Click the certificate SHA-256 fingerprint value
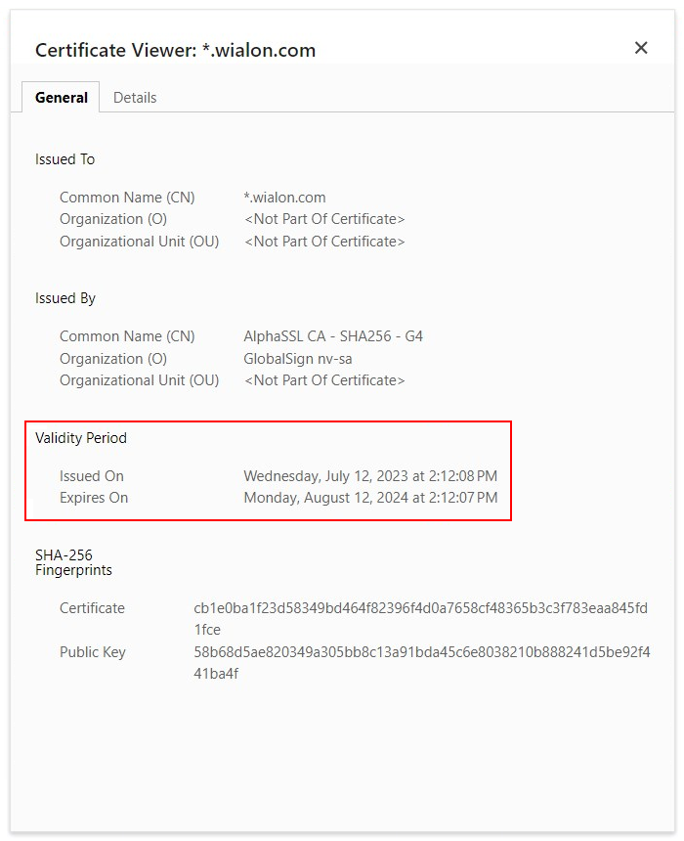The image size is (684, 841). point(421,618)
